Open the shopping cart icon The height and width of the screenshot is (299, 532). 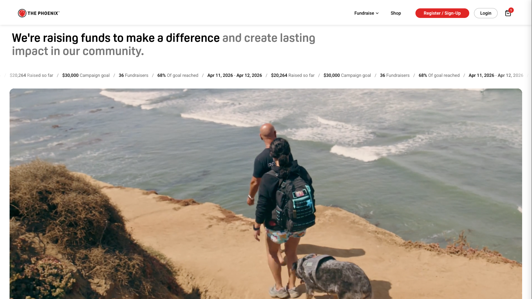[508, 13]
